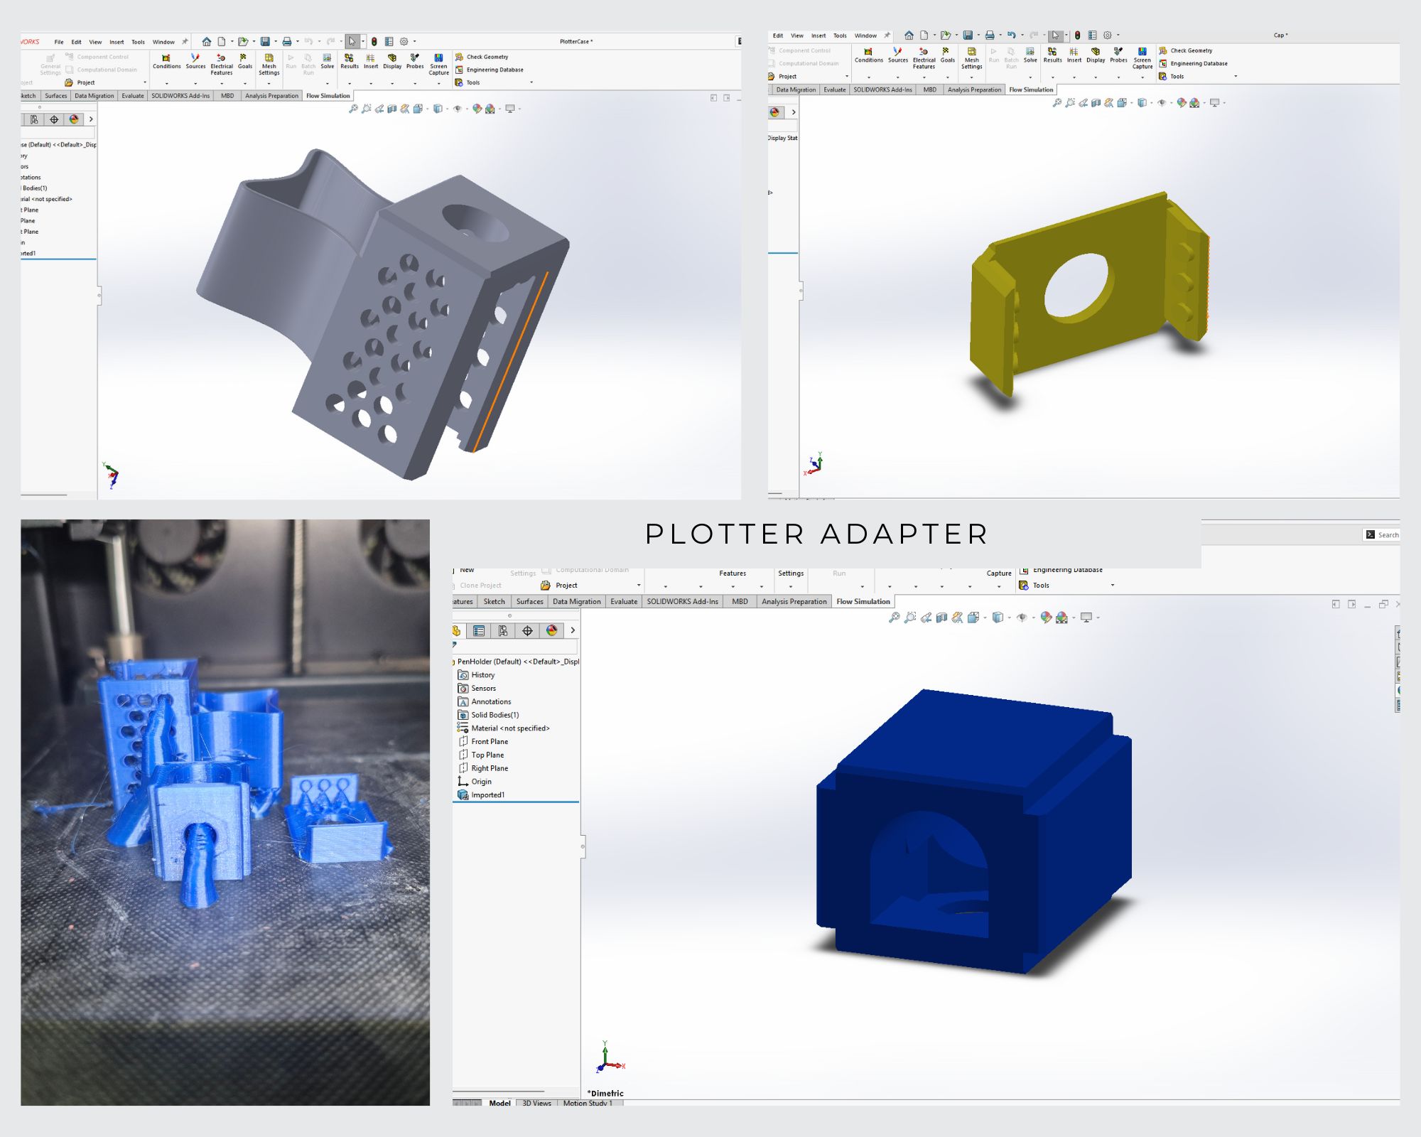Toggle Hide/Show Items eye in PenHolder viewport

(1022, 618)
